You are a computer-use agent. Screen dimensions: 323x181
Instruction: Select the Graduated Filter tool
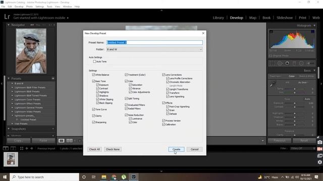[x=294, y=63]
